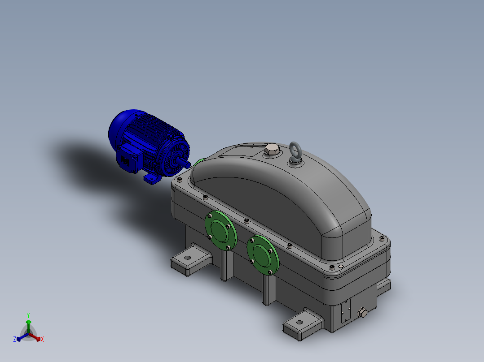Screen dimensions: 484x362
Task: Select the small green cover behind gearbox
Action: 199,163
